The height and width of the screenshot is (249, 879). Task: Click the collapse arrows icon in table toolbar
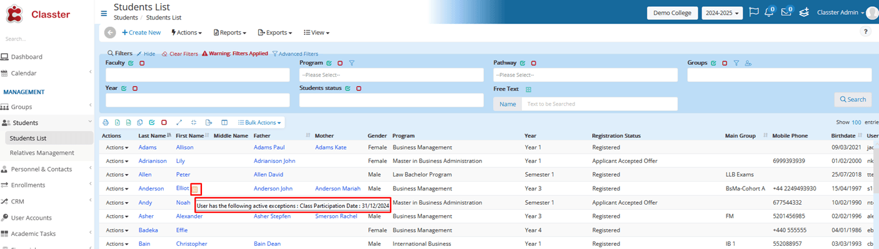click(194, 122)
